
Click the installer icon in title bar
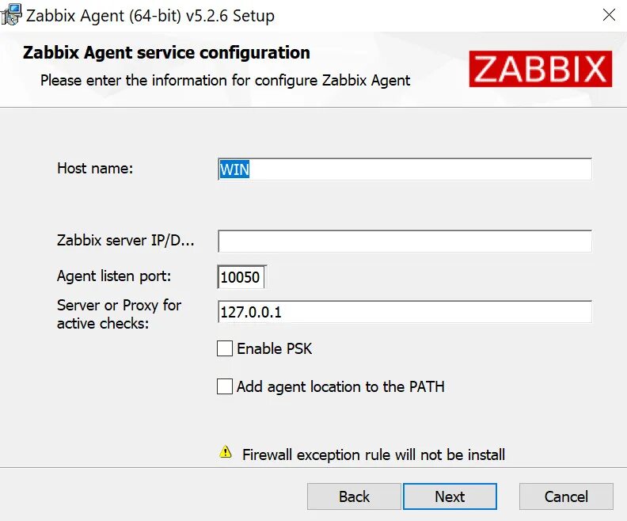pos(11,14)
